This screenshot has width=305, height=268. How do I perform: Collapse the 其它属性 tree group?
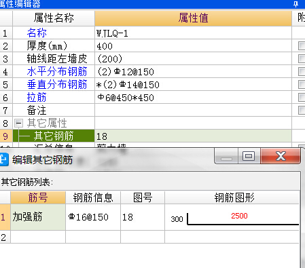pyautogui.click(x=18, y=123)
